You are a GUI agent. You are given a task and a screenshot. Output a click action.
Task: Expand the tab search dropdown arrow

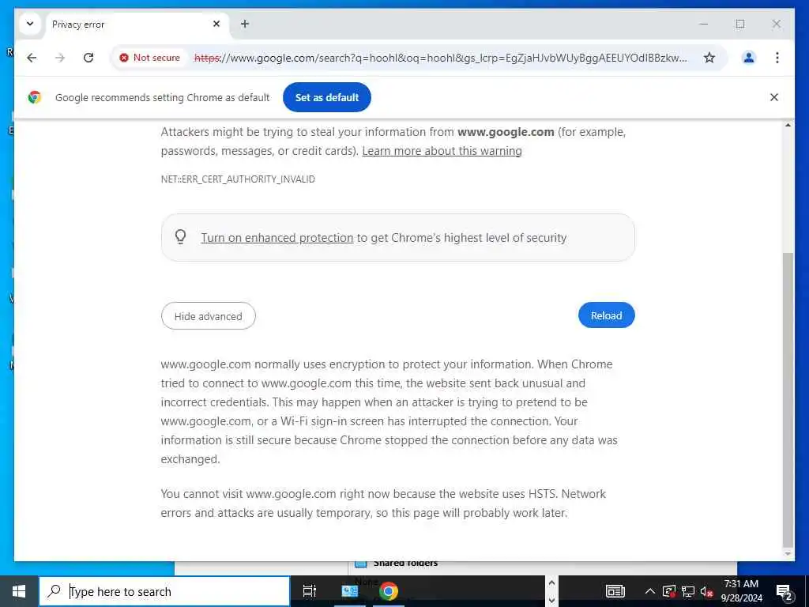pos(30,24)
